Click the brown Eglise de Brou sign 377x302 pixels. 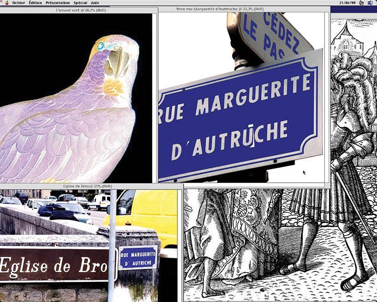(x=55, y=264)
